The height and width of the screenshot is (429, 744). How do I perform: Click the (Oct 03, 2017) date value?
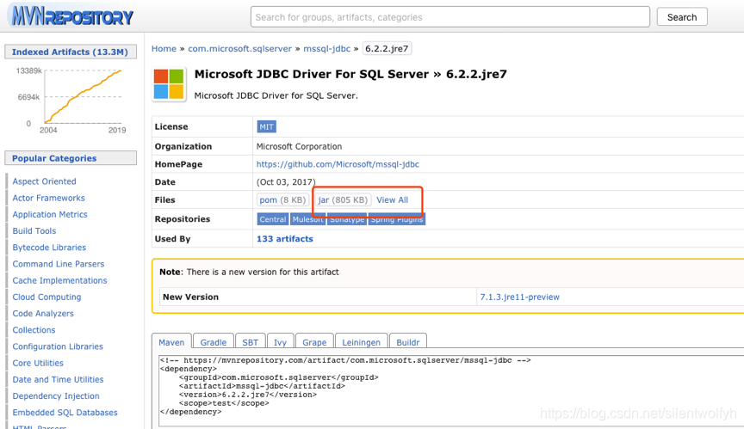click(286, 181)
